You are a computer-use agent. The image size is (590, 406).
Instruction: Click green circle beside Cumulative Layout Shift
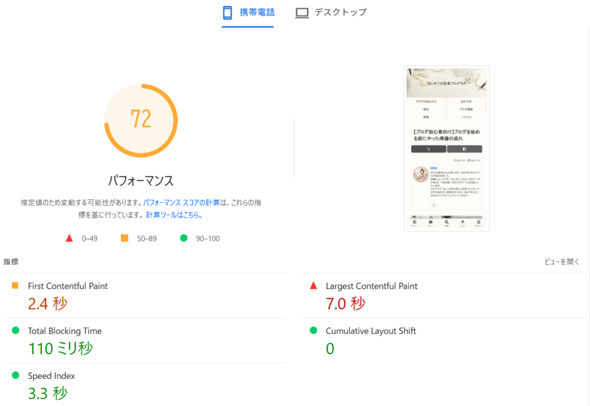click(313, 331)
